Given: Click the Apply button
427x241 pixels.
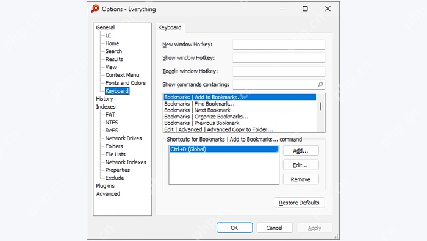Looking at the screenshot, I should pos(315,228).
